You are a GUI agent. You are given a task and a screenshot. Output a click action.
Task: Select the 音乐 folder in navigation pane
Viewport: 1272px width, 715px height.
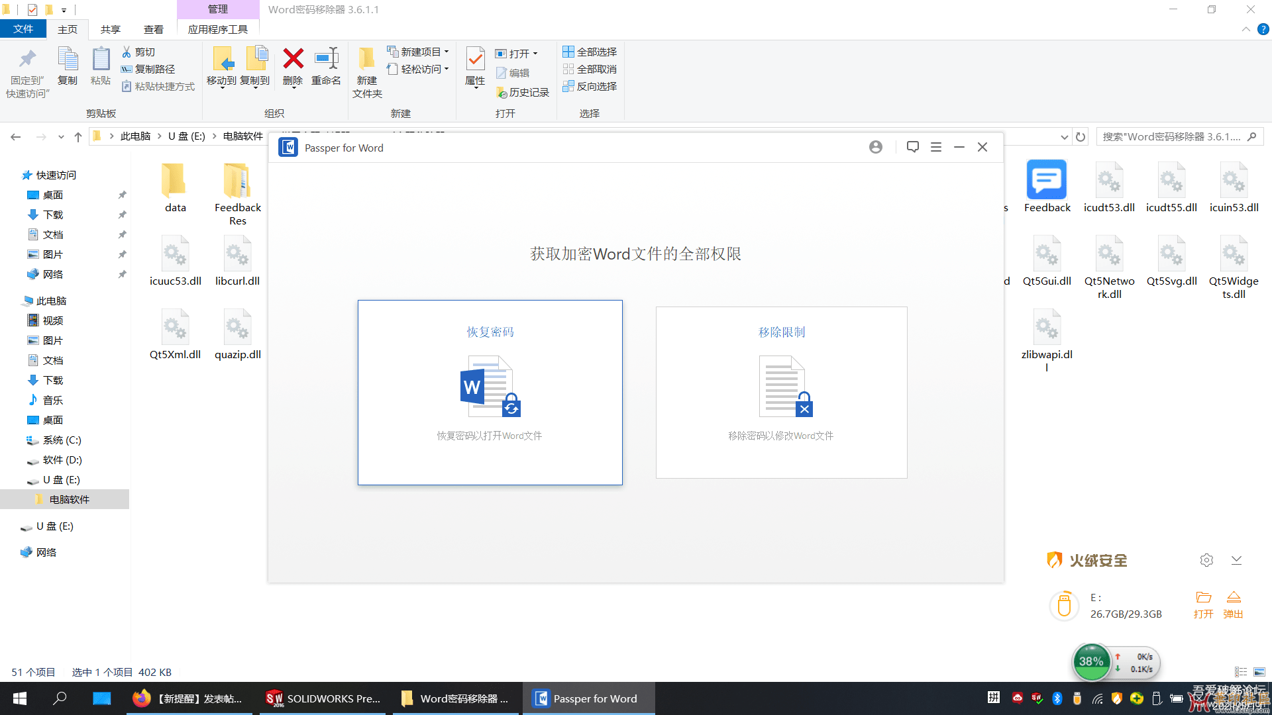(x=53, y=401)
